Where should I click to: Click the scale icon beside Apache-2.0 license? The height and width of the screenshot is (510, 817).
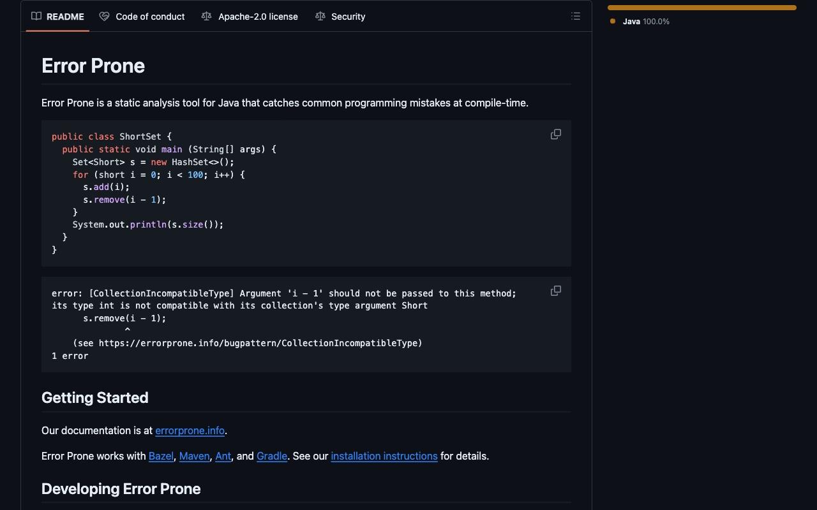click(x=206, y=17)
